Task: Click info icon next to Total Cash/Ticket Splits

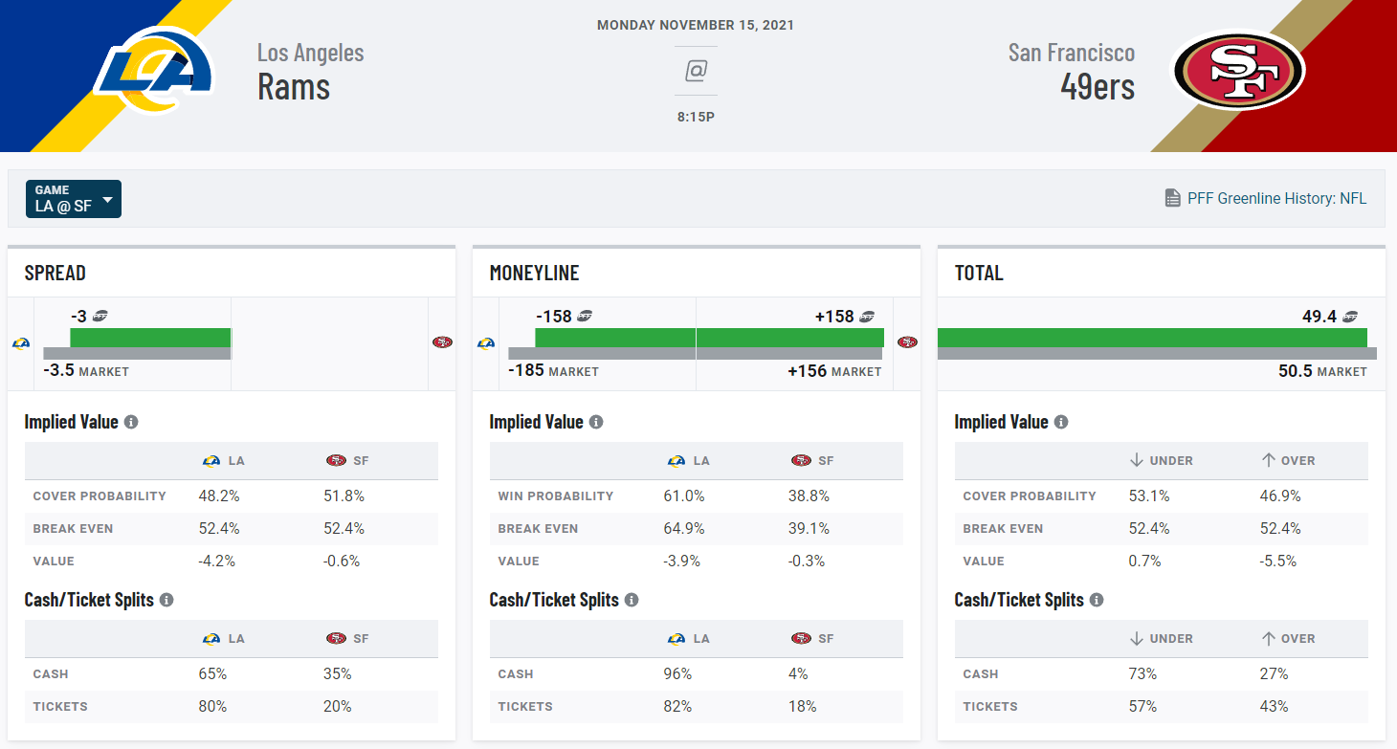Action: pyautogui.click(x=1097, y=600)
